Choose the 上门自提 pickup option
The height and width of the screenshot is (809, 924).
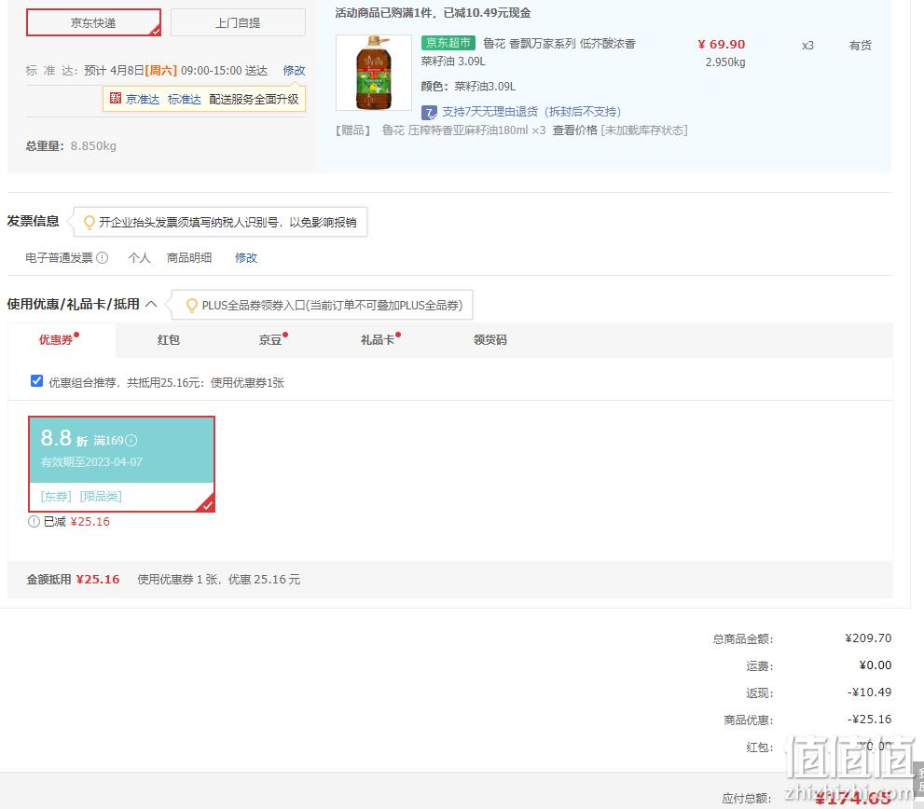tap(238, 22)
